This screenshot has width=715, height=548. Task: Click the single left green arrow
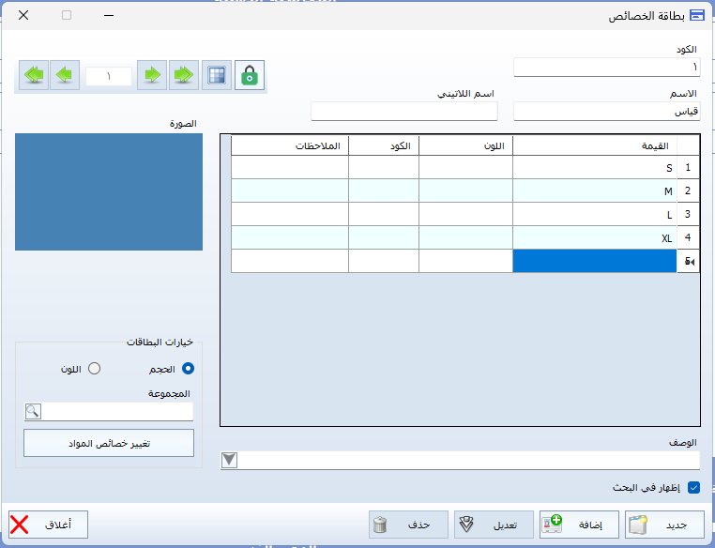pyautogui.click(x=65, y=75)
